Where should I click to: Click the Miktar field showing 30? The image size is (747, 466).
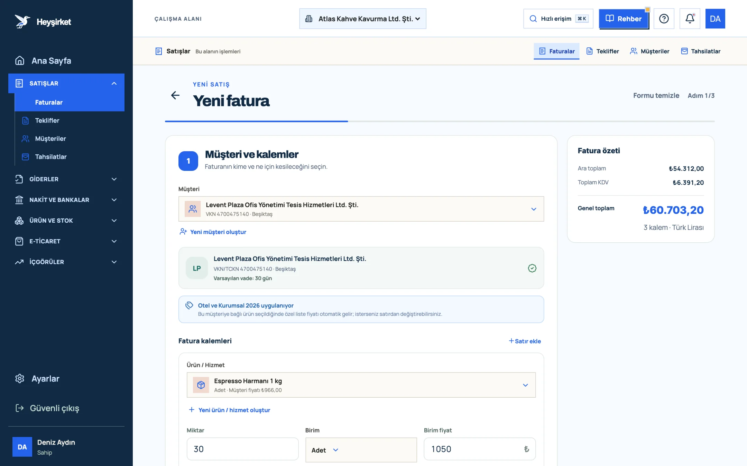point(242,449)
